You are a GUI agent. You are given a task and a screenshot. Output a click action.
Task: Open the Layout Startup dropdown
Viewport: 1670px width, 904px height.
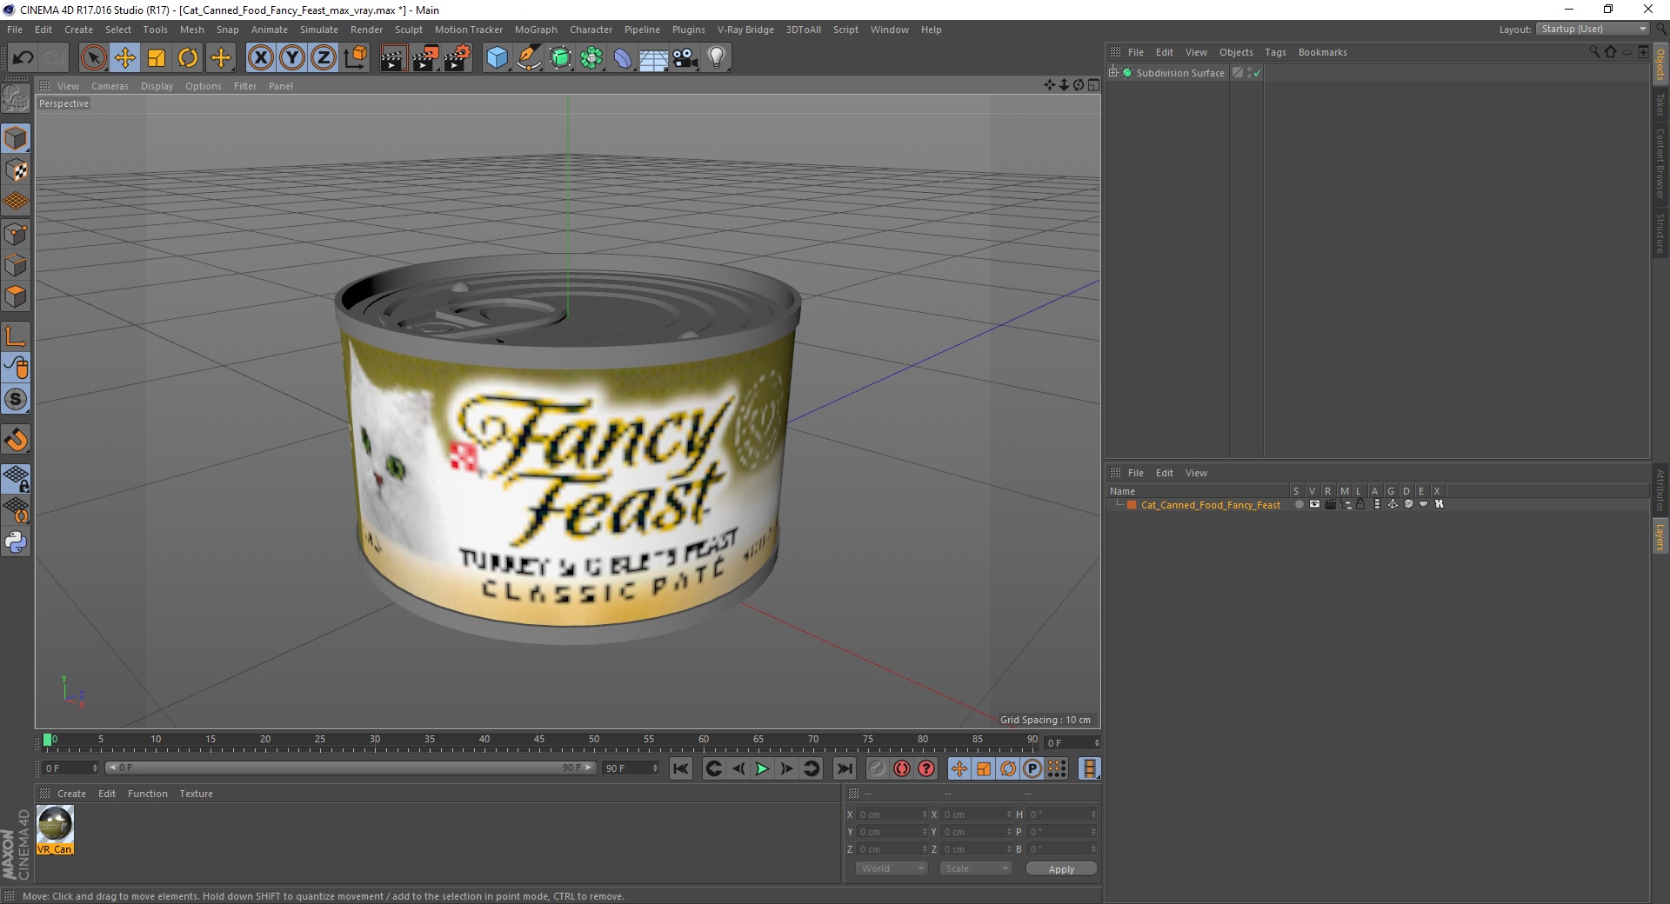[1593, 29]
